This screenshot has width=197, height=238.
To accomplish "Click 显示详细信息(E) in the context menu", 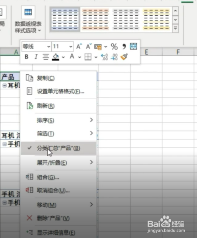I will (x=59, y=232).
